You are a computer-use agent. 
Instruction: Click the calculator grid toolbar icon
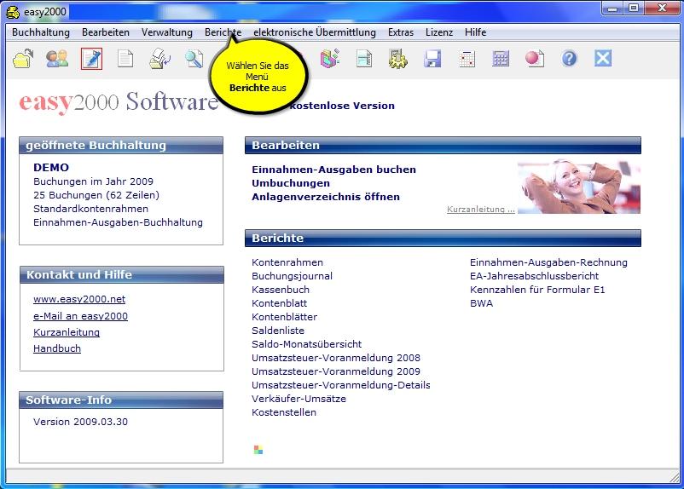501,59
